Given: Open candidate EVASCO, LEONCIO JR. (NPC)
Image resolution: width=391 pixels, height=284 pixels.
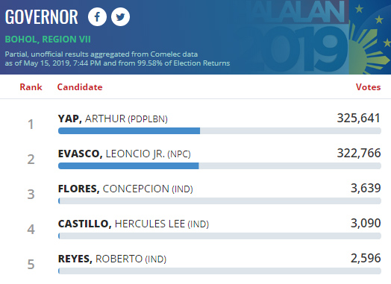Looking at the screenshot, I should coord(124,154).
